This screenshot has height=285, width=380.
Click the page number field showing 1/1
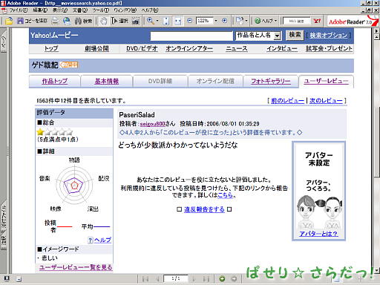pos(175,279)
